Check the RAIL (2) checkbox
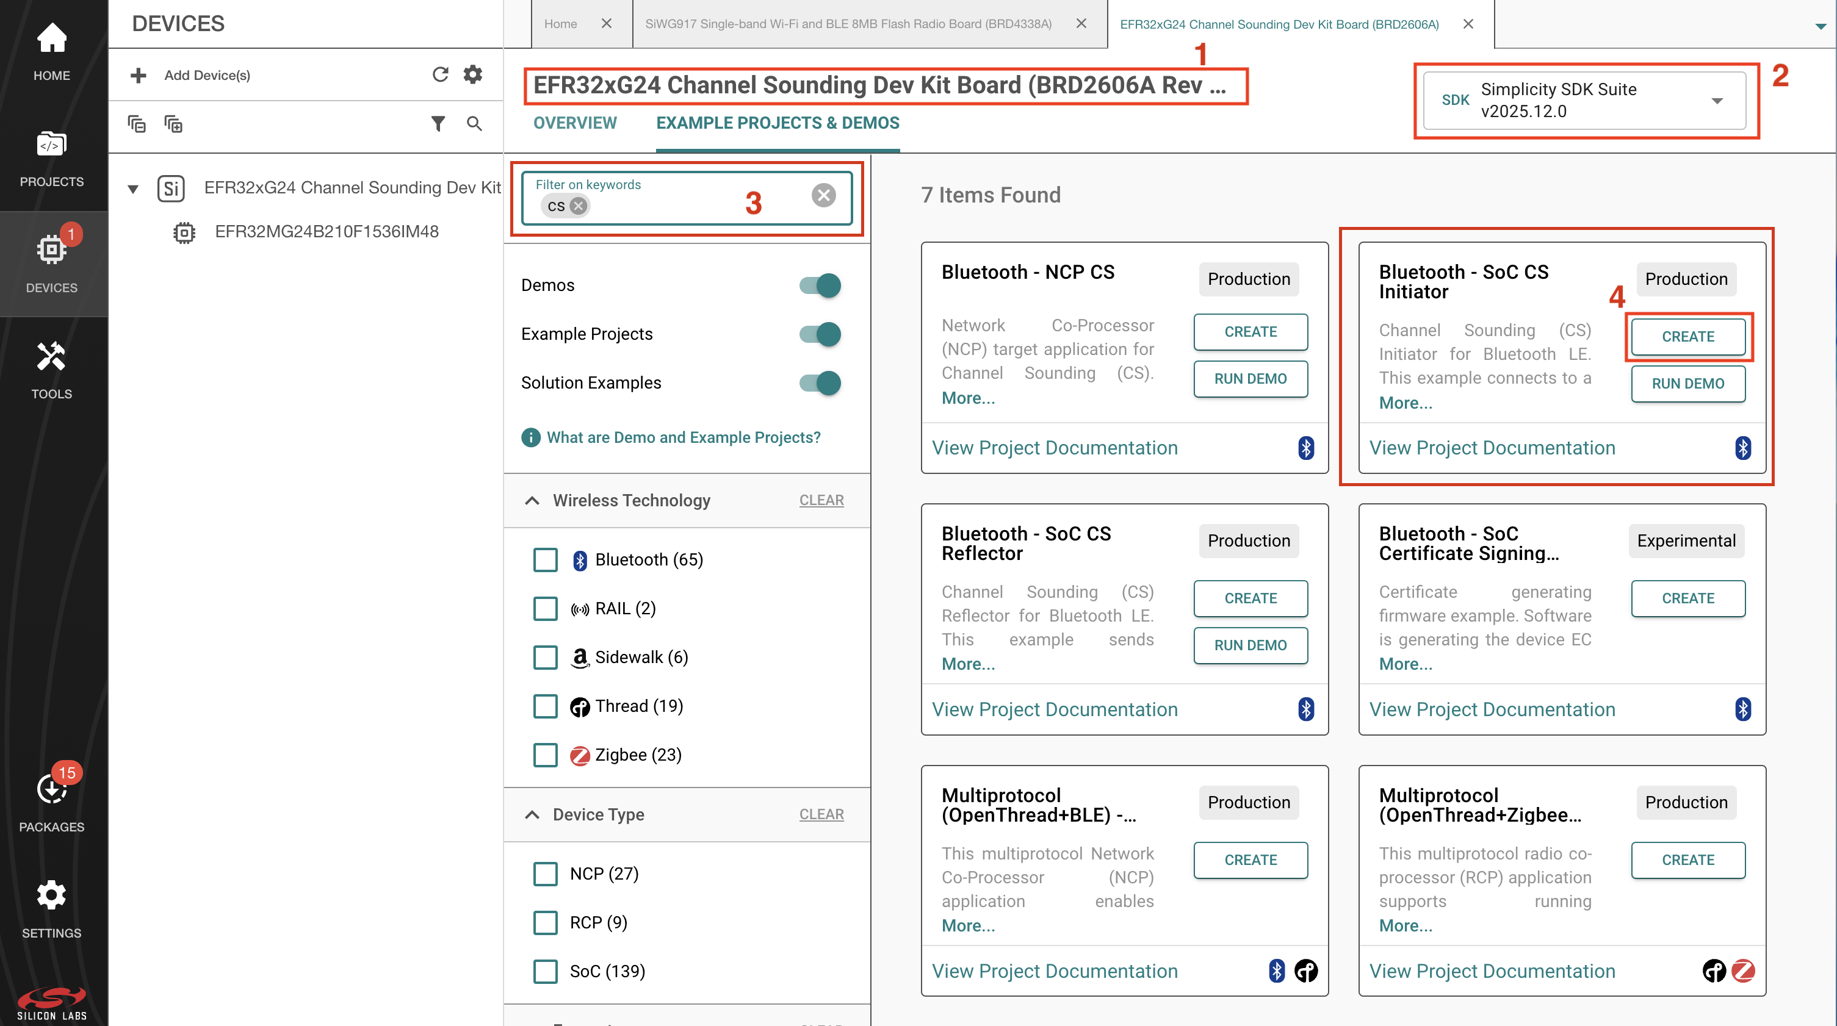 tap(546, 609)
